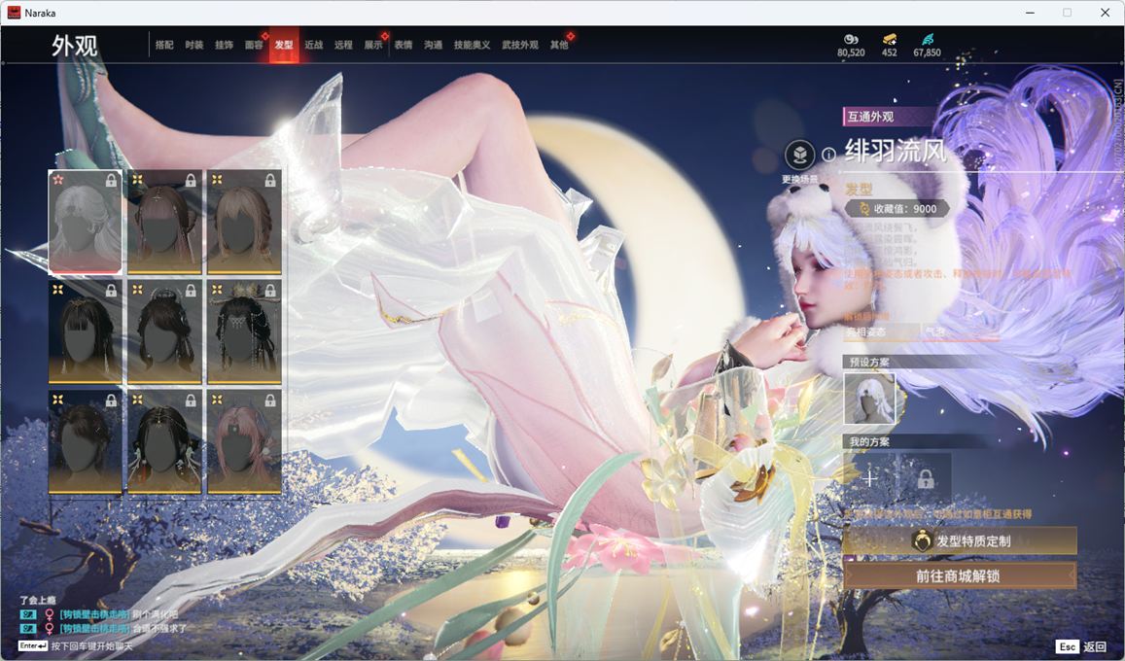Go to the 面容 tab

coord(254,45)
